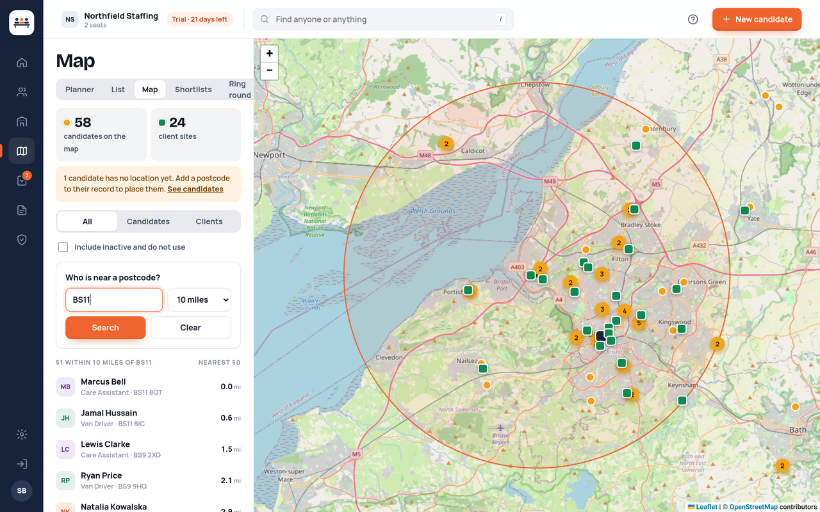820x512 pixels.
Task: Click the app logo at top left
Action: (22, 22)
